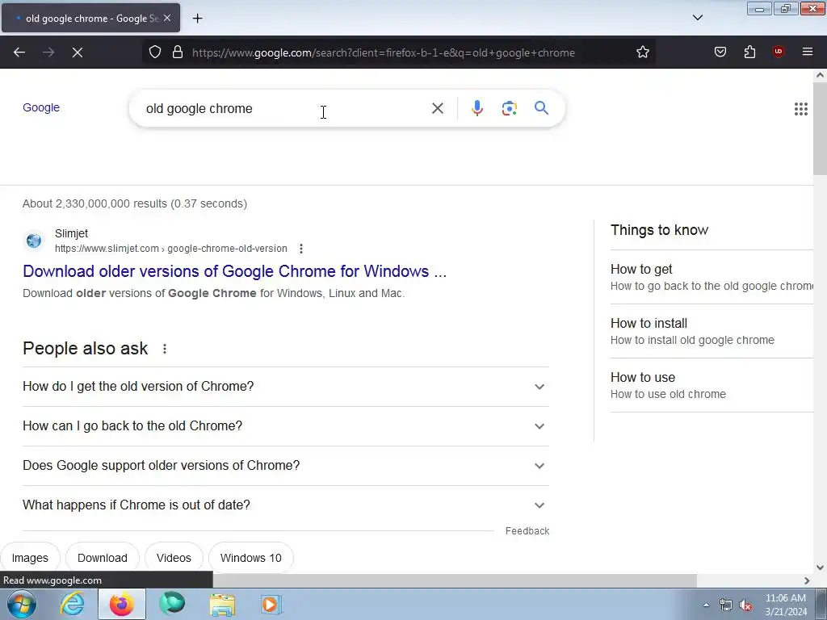Open the Windows Start button

pos(22,604)
